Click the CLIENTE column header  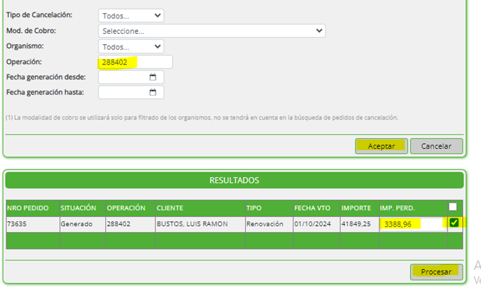(170, 208)
